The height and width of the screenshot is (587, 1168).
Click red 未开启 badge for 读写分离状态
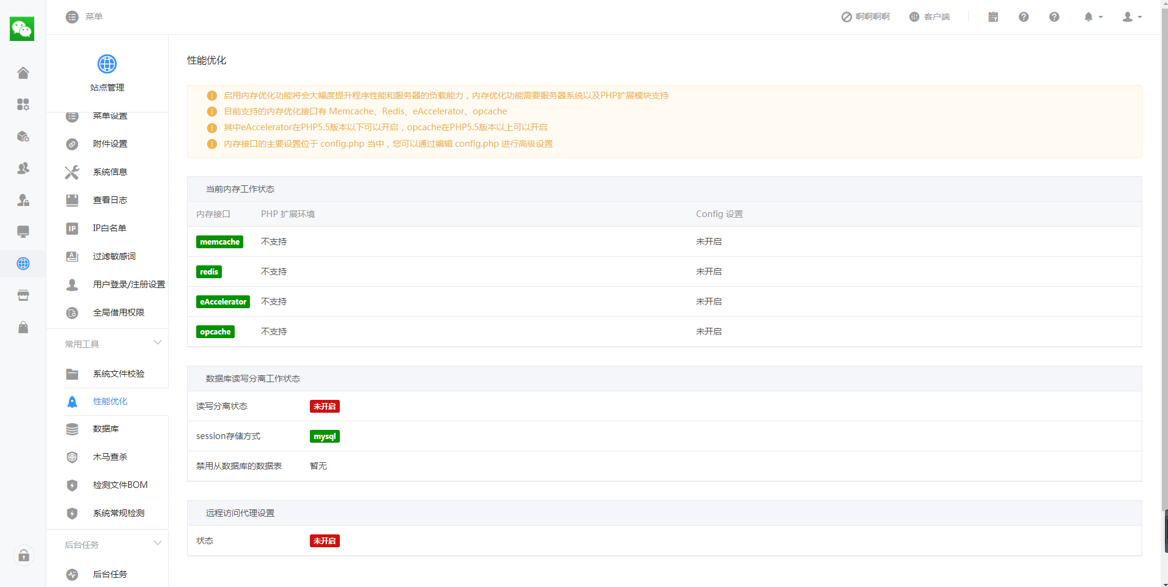point(325,407)
